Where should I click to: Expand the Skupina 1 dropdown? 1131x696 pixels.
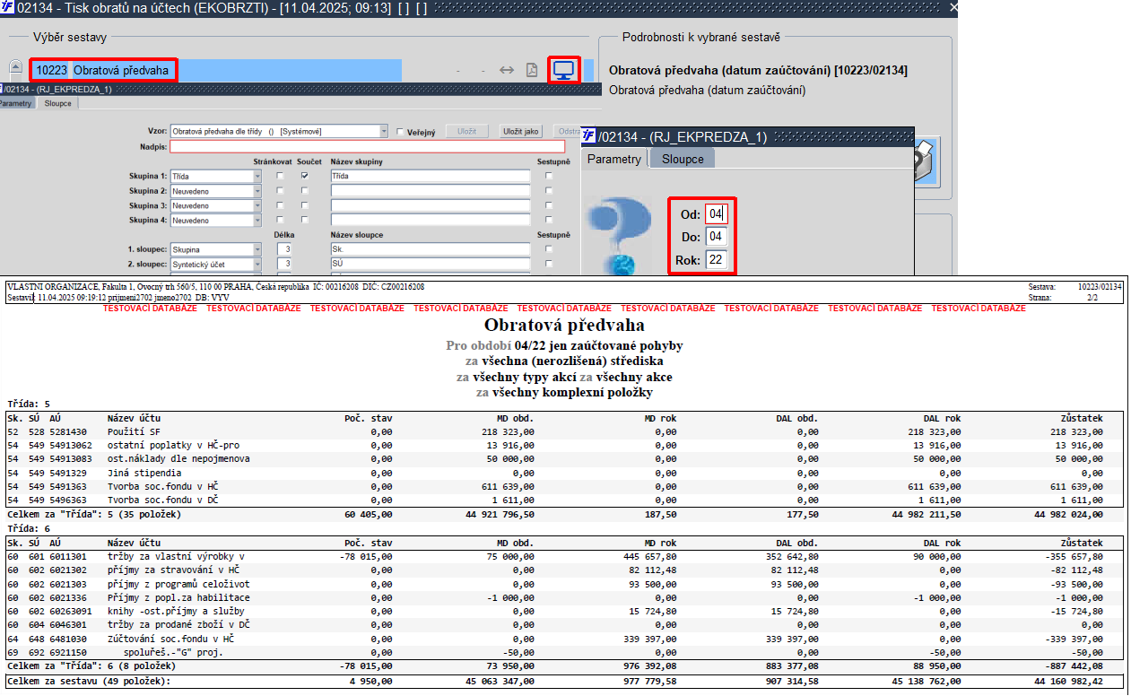tap(257, 177)
